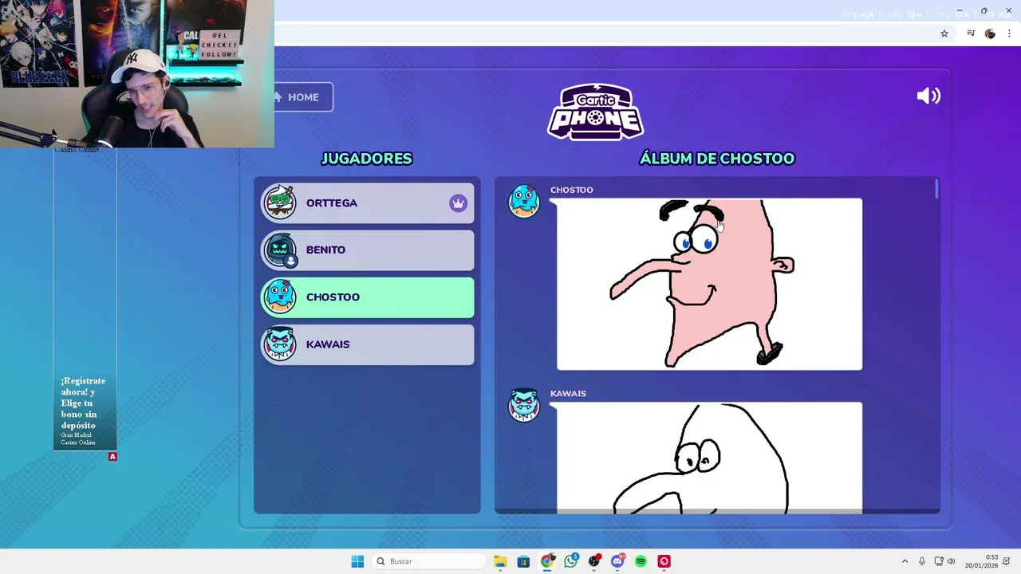Open the browser media controls icon

click(x=971, y=33)
